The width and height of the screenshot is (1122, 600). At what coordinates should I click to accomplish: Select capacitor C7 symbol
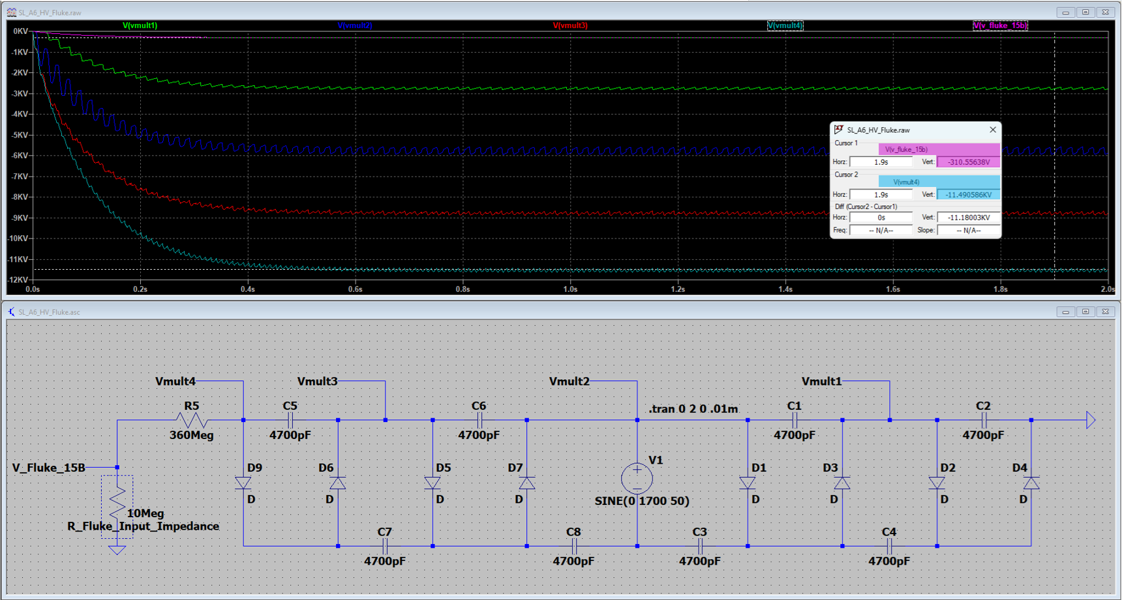385,546
